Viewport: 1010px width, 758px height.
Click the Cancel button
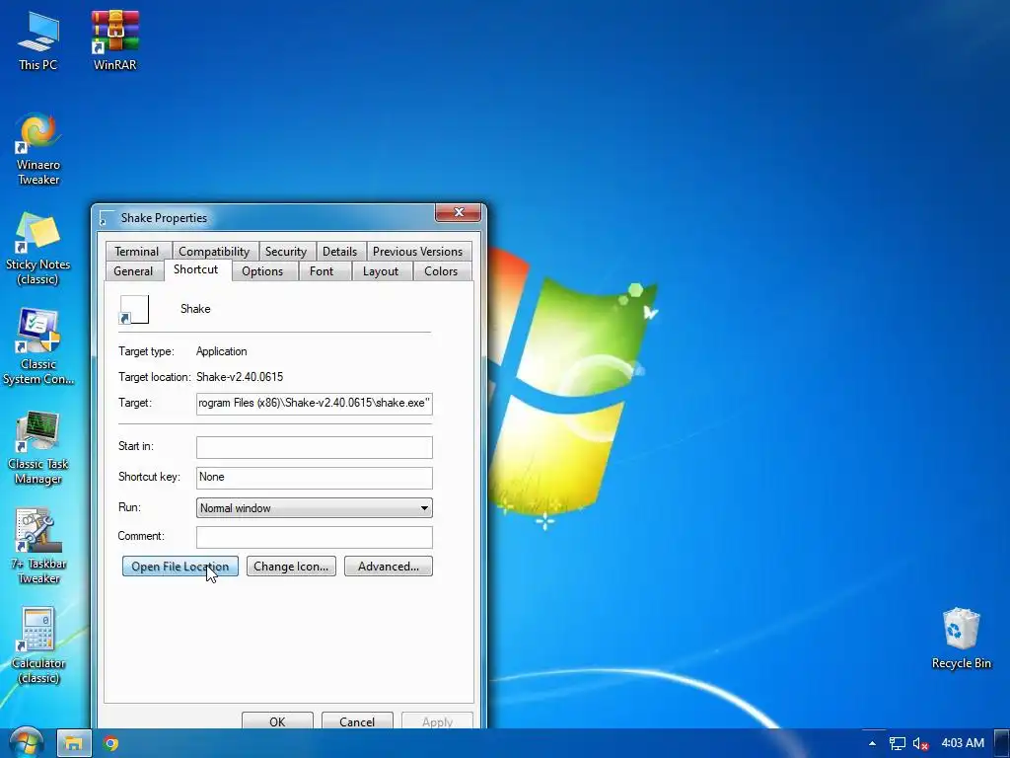pos(357,721)
